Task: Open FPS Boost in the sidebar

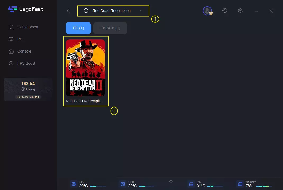Action: click(x=22, y=63)
